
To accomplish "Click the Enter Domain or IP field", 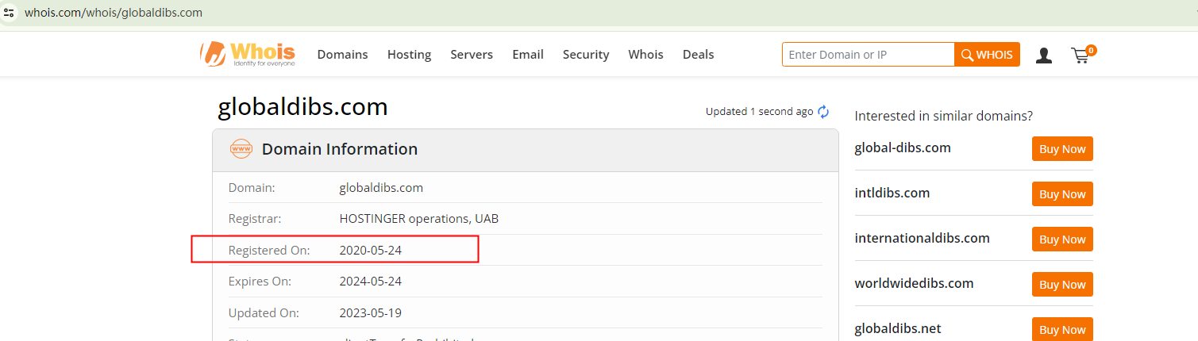I will coord(868,55).
